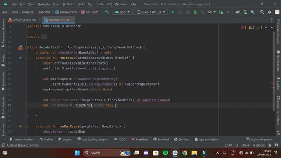This screenshot has width=281, height=158.
Task: Open the Gradle side panel on the right
Action: (x=278, y=83)
